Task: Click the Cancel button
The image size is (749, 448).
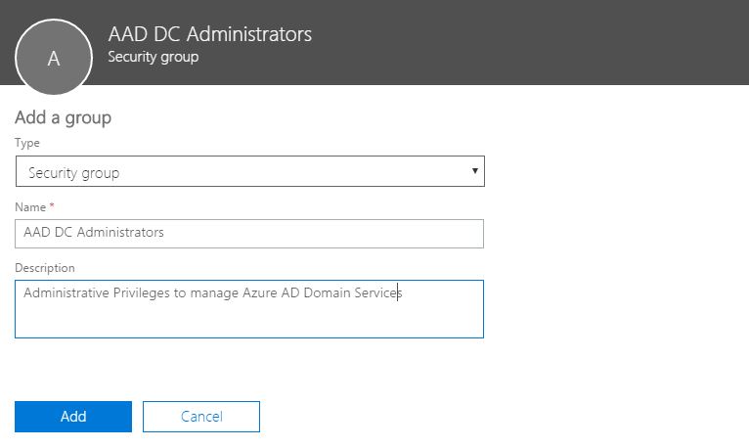Action: (x=201, y=417)
